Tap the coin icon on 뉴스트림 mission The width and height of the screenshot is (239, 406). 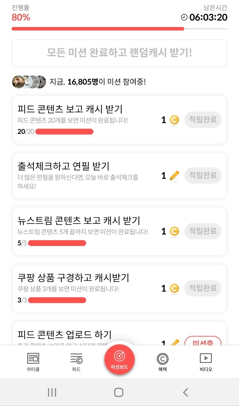tap(174, 231)
